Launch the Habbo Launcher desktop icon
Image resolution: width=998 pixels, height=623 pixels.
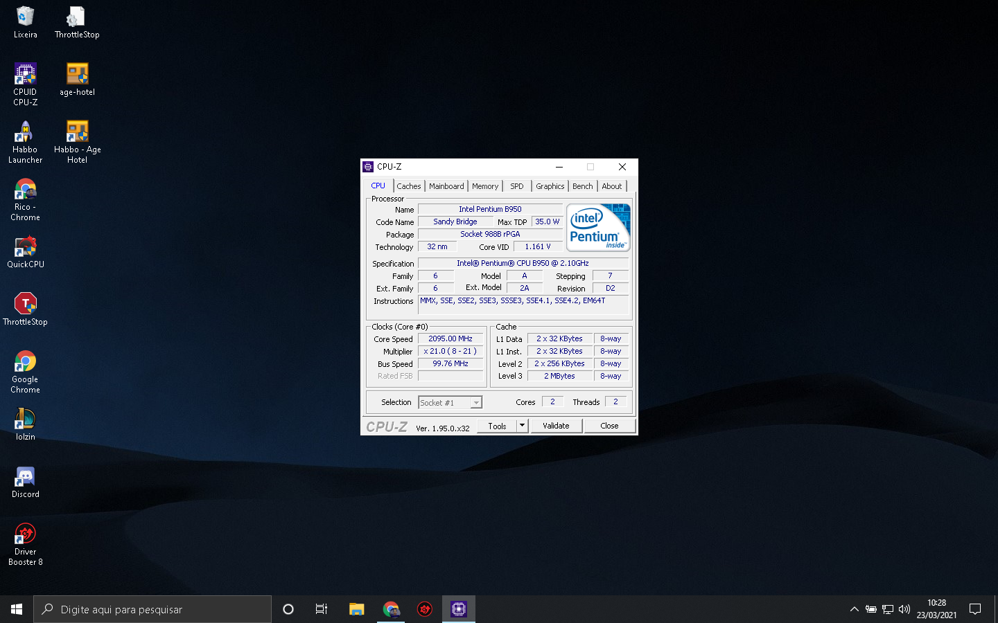point(25,142)
